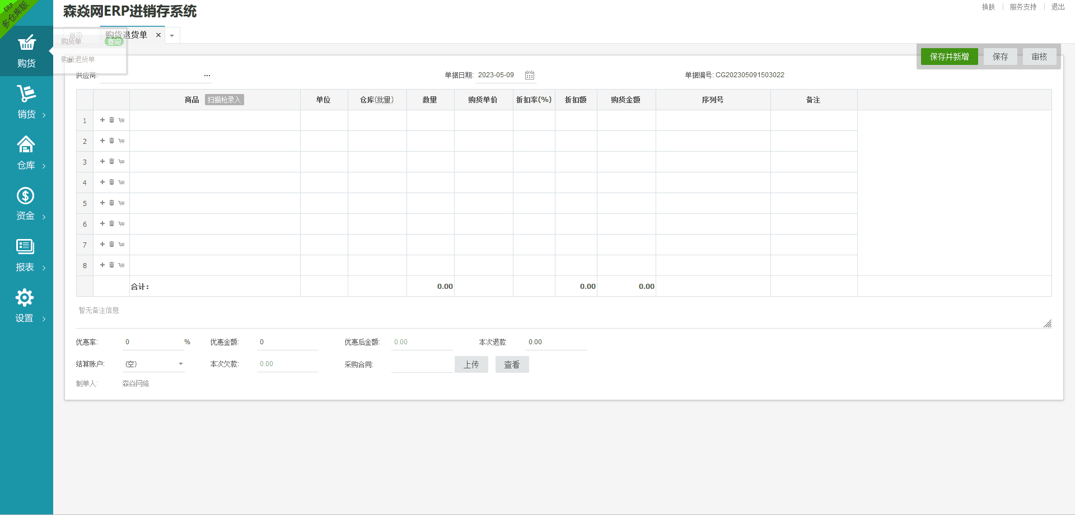
Task: Open supplier selector ellipsis button
Action: [x=207, y=75]
